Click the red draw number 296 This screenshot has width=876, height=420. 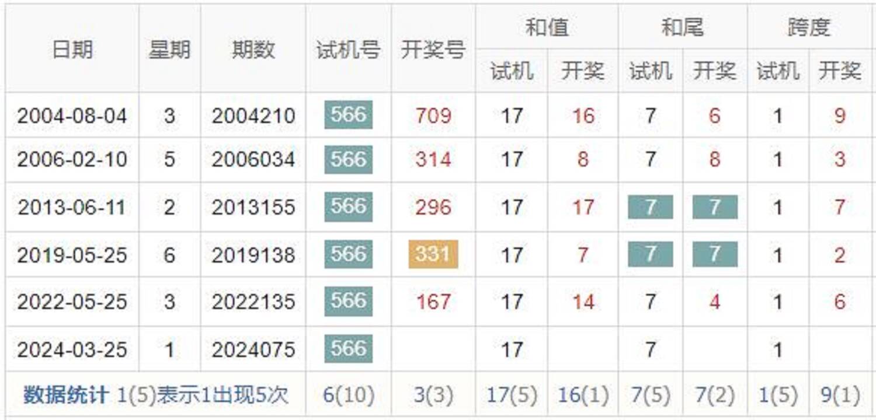pyautogui.click(x=433, y=208)
